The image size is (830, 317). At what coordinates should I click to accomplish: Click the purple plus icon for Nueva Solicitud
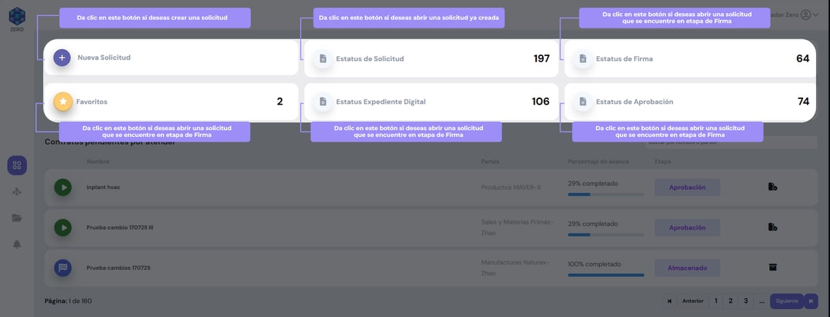point(62,58)
